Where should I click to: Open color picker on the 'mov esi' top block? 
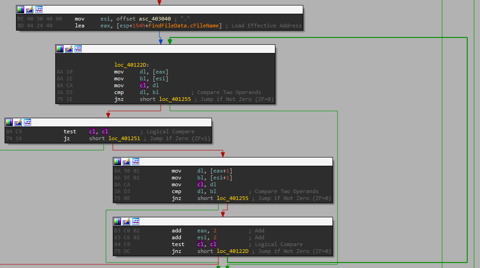pyautogui.click(x=21, y=10)
